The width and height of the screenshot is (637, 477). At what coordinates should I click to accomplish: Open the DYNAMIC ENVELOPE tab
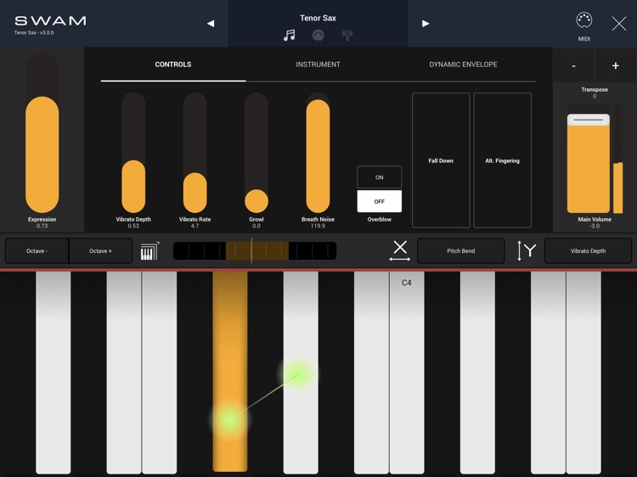point(463,65)
